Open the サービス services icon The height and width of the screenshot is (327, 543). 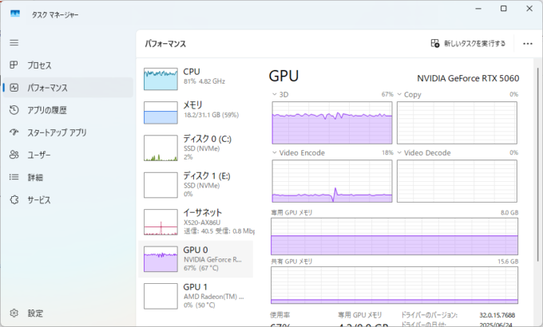(14, 199)
